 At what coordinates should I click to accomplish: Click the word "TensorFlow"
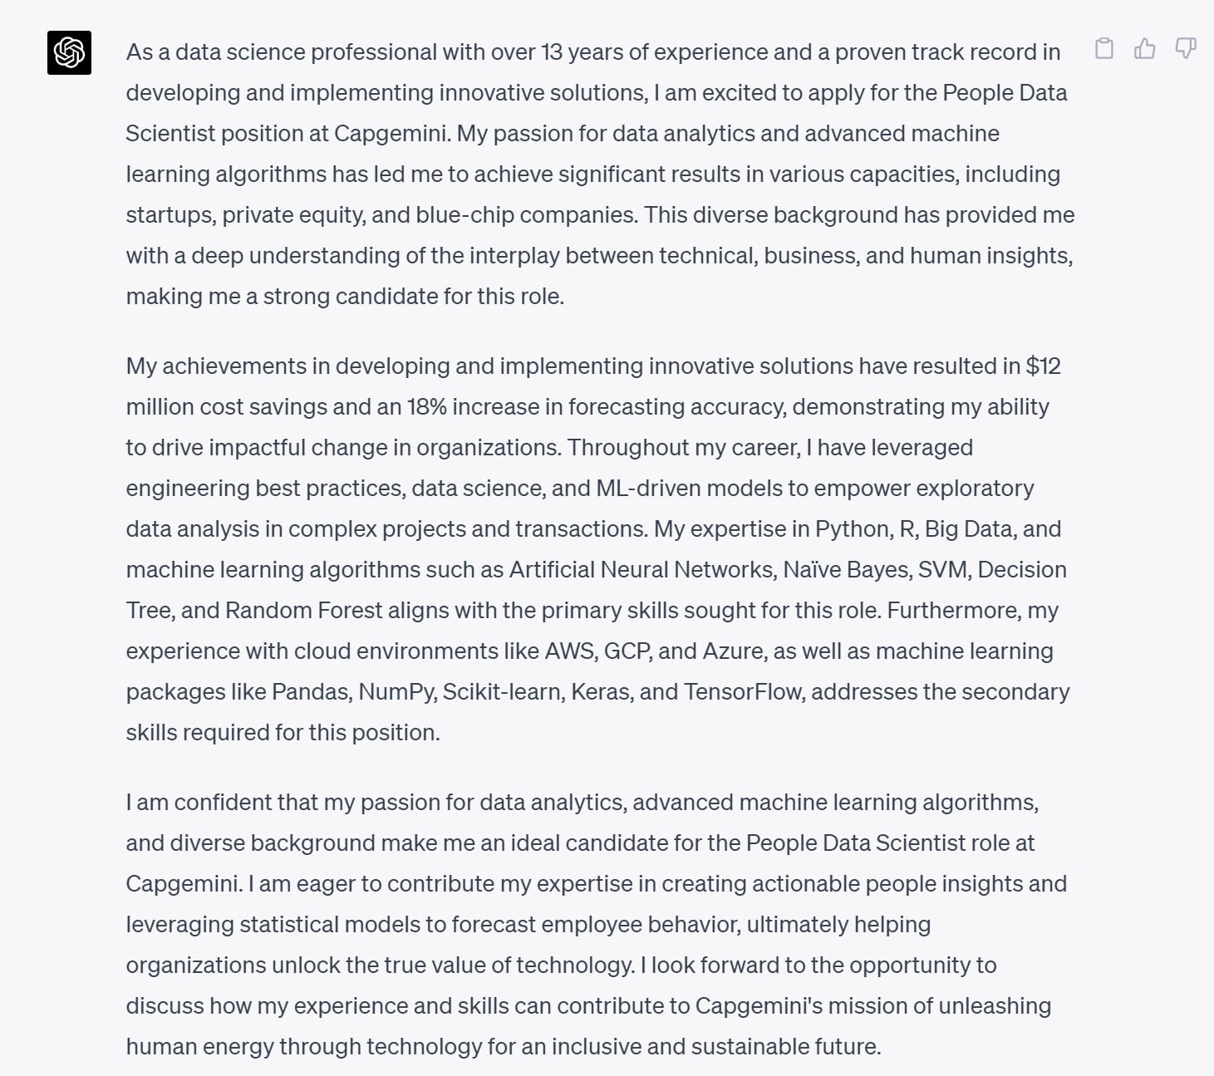point(744,692)
